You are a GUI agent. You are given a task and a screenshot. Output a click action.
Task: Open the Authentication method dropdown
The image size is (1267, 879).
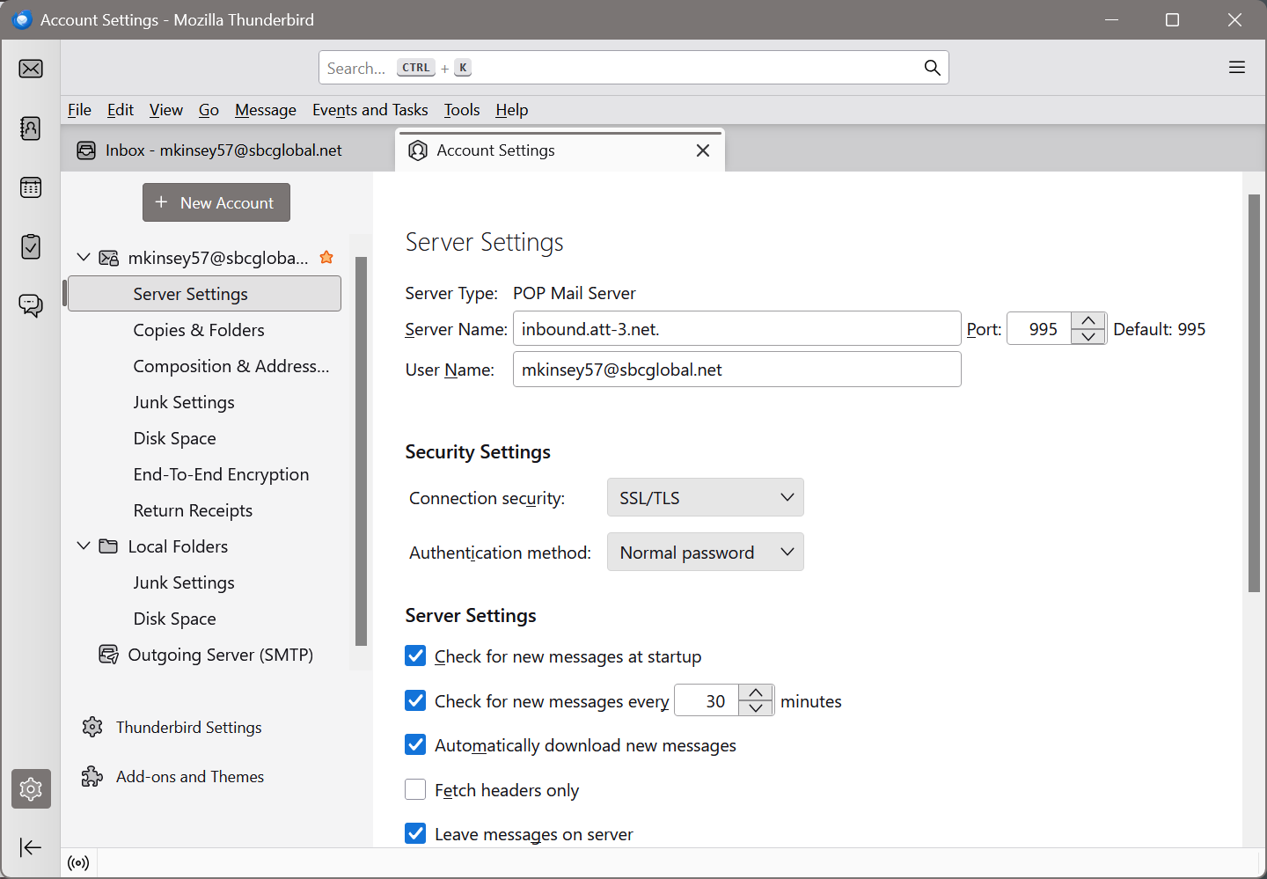[705, 553]
